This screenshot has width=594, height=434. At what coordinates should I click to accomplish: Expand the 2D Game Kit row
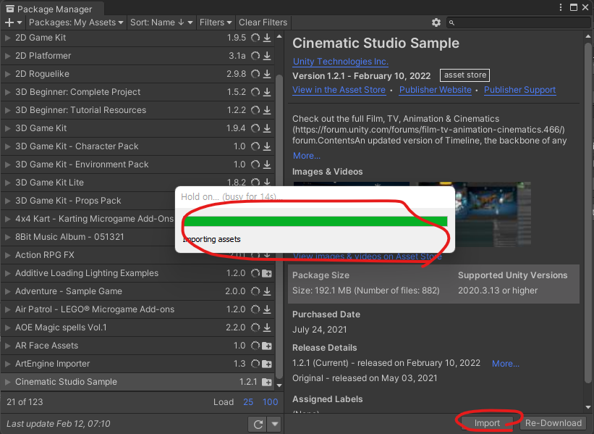click(7, 38)
